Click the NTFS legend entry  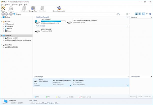37,97
